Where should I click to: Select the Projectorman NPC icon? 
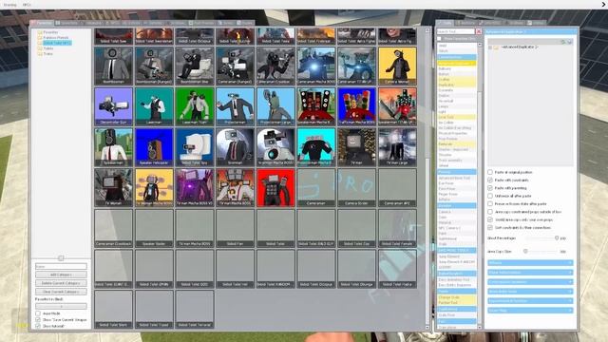click(x=235, y=106)
